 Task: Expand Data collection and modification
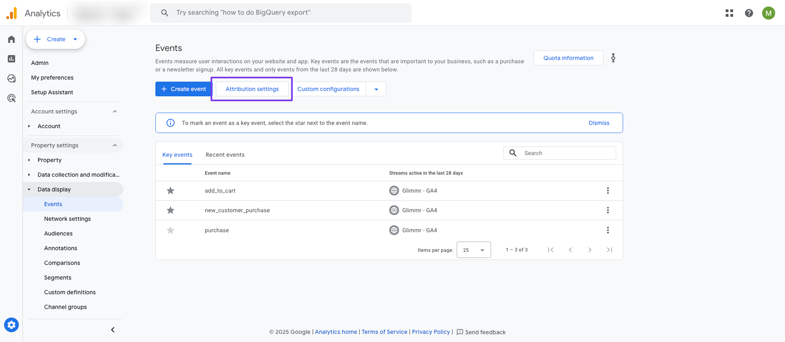pos(29,175)
